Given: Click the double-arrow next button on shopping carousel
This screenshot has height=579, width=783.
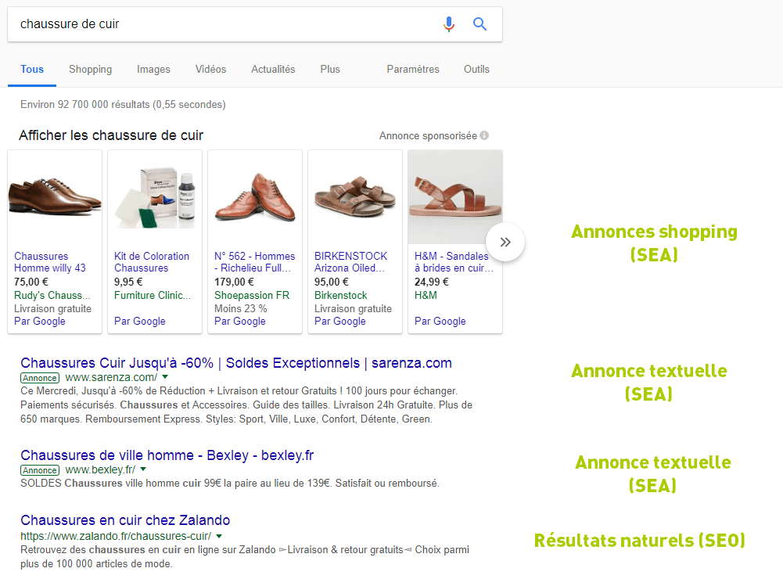Looking at the screenshot, I should point(505,242).
